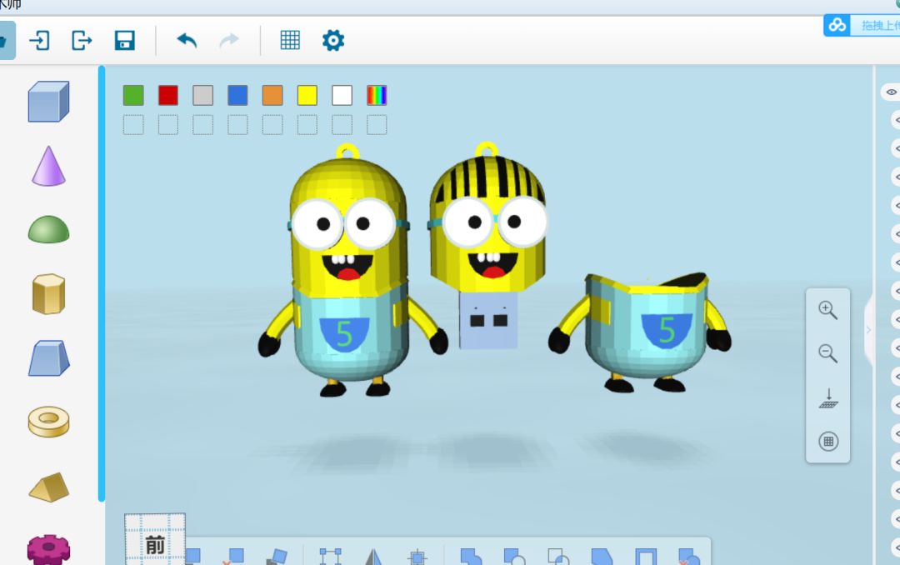Viewport: 900px width, 565px height.
Task: Pick the green color swatch
Action: click(133, 95)
